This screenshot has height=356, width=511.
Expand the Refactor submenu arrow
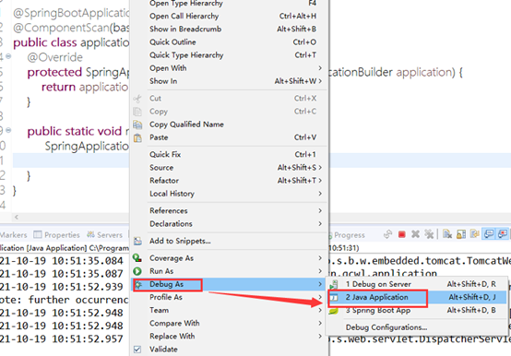[320, 180]
